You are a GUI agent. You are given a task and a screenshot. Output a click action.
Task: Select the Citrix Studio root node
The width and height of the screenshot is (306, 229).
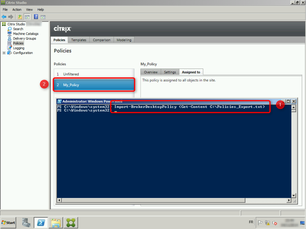click(x=16, y=24)
